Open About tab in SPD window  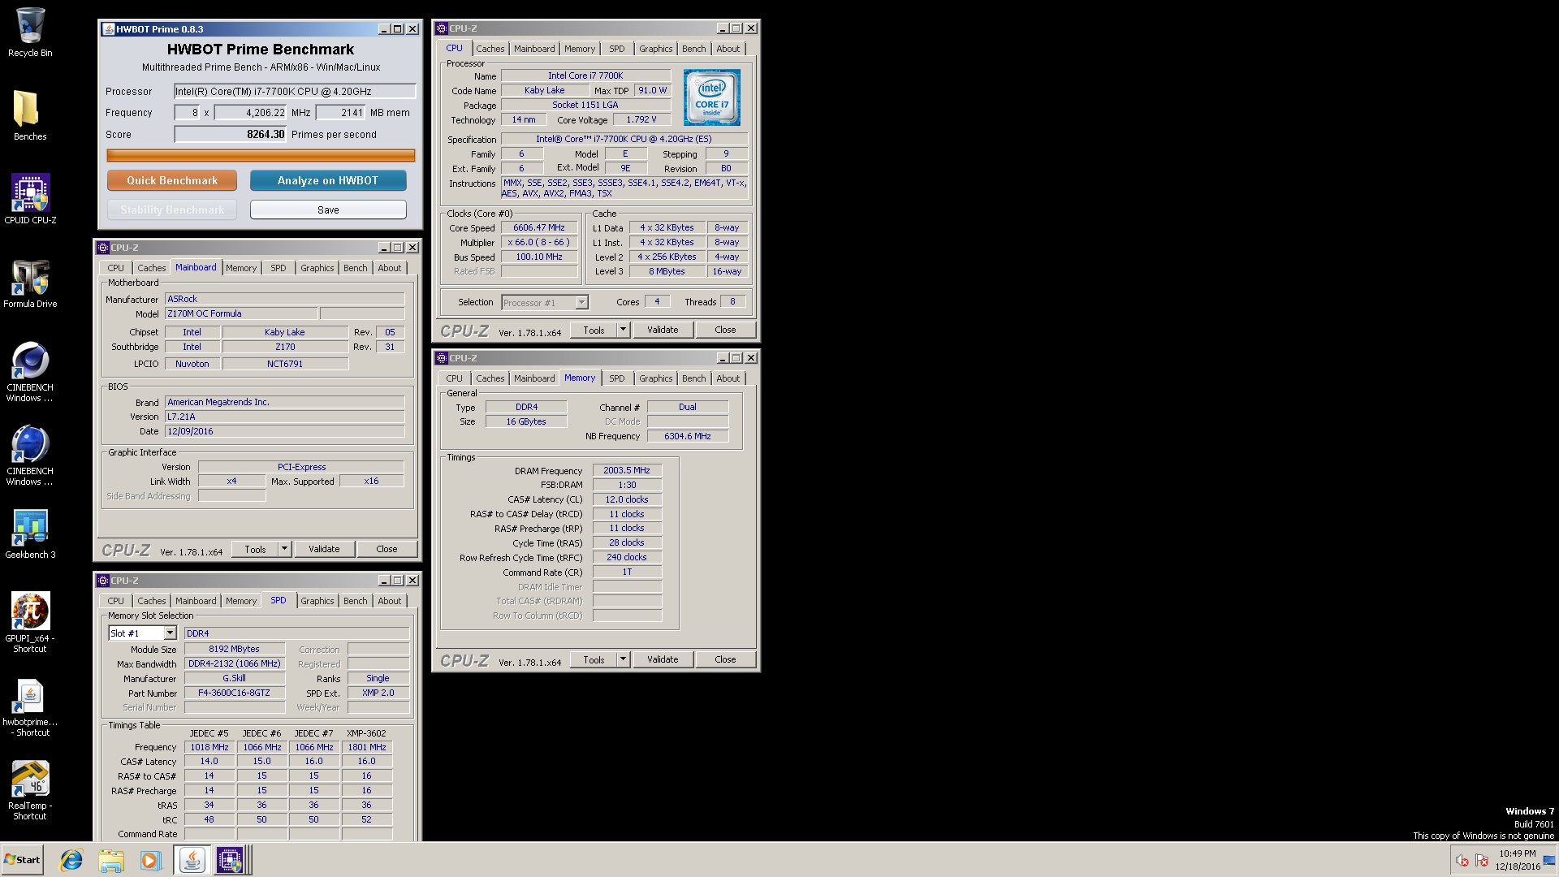[x=390, y=601]
